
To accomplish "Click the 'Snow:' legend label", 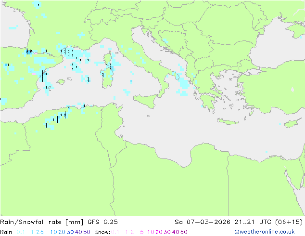I will [x=102, y=232].
